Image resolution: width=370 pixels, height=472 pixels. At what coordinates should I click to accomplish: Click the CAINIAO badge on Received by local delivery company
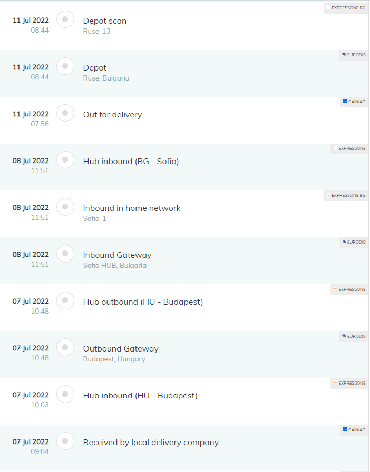(x=354, y=430)
